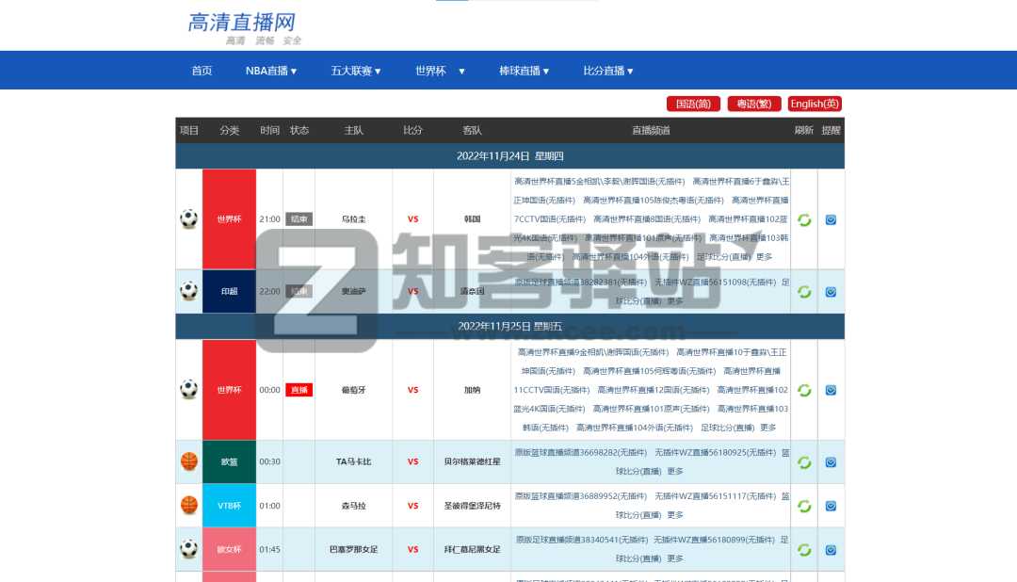Click the basketball icon on the 欧篮 row
1017x582 pixels.
[x=188, y=461]
